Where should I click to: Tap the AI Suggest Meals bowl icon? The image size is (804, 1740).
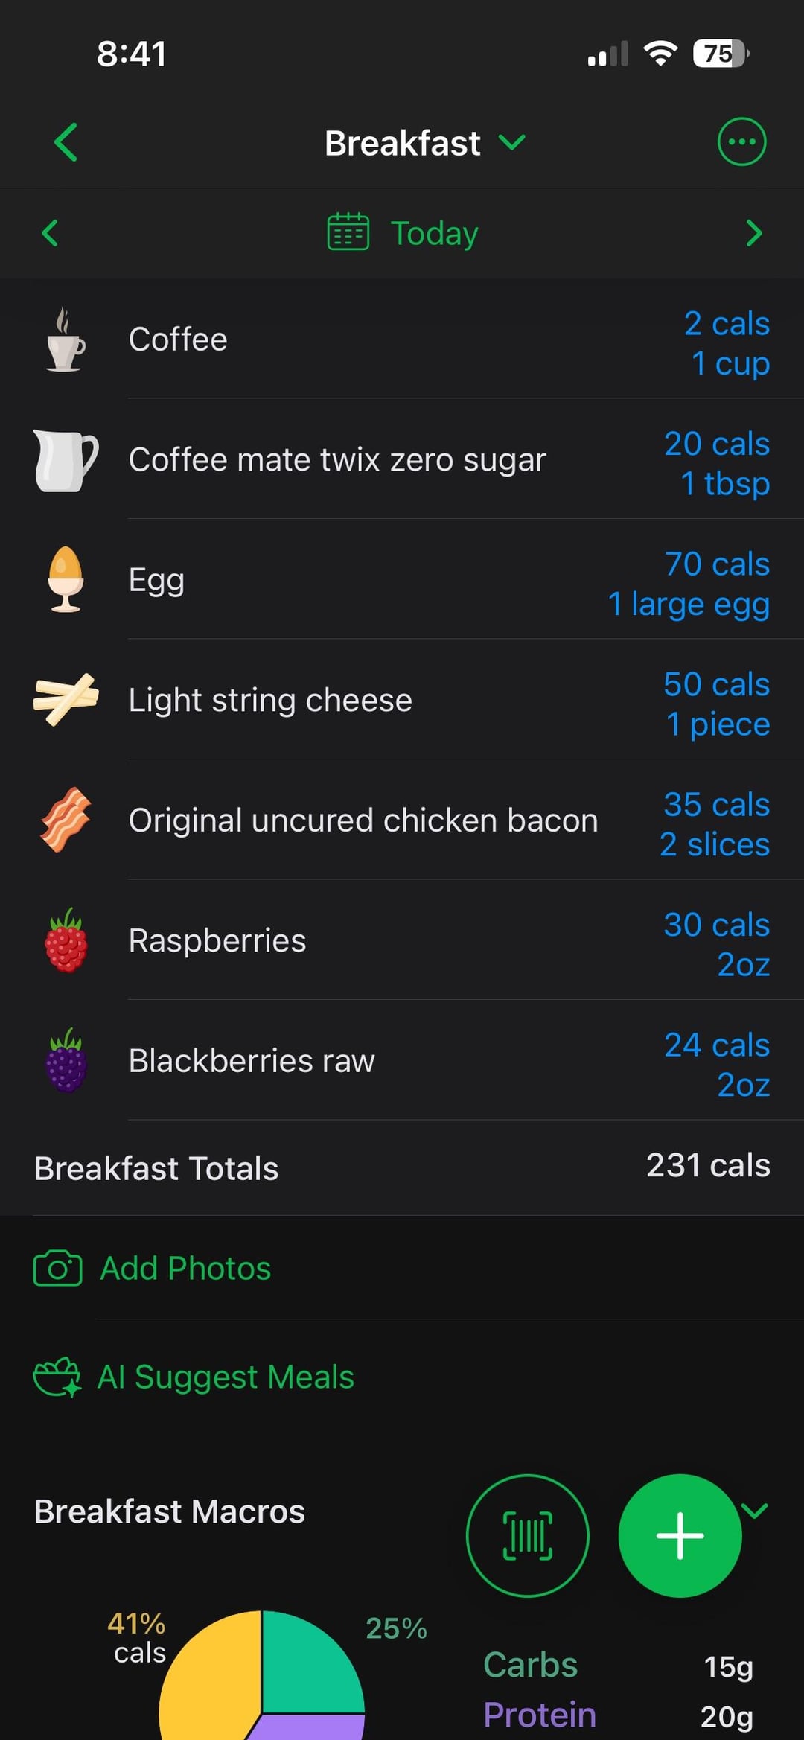[x=57, y=1377]
